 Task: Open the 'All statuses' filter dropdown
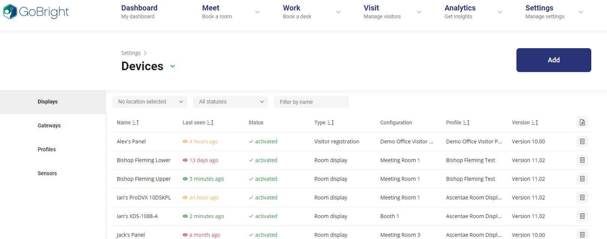(231, 102)
